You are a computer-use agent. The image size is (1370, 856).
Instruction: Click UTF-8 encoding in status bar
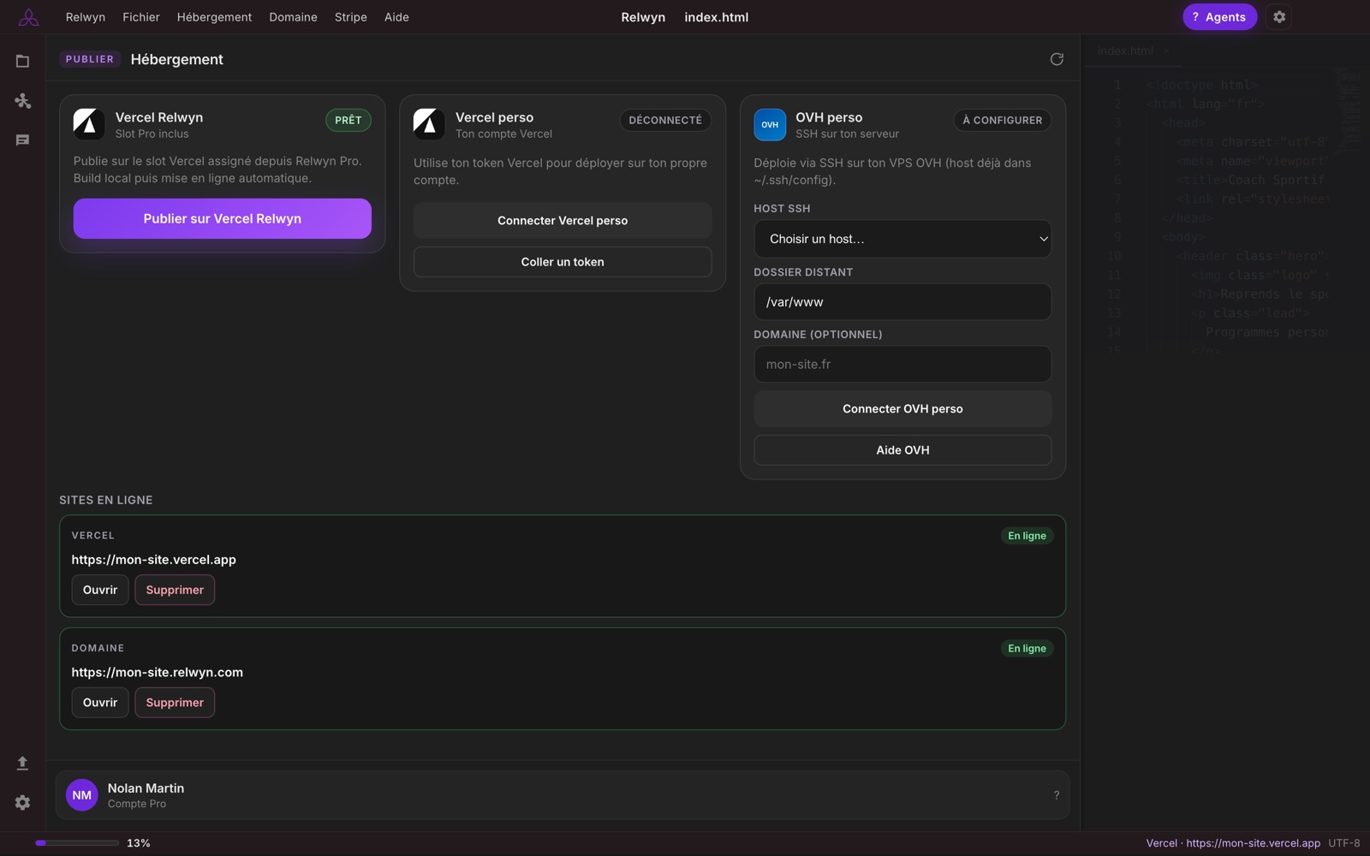(x=1344, y=843)
